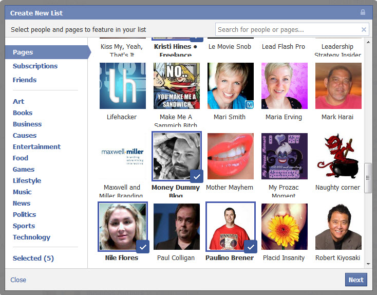This screenshot has width=377, height=295.
Task: Uncheck the Nile Flores checkmark
Action: pos(143,247)
